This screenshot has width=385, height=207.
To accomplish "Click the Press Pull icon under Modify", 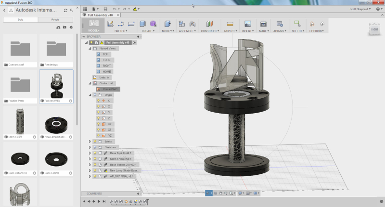I will [167, 24].
